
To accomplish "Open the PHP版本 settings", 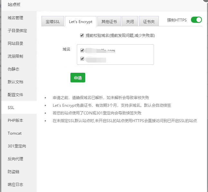I will click(15, 121).
